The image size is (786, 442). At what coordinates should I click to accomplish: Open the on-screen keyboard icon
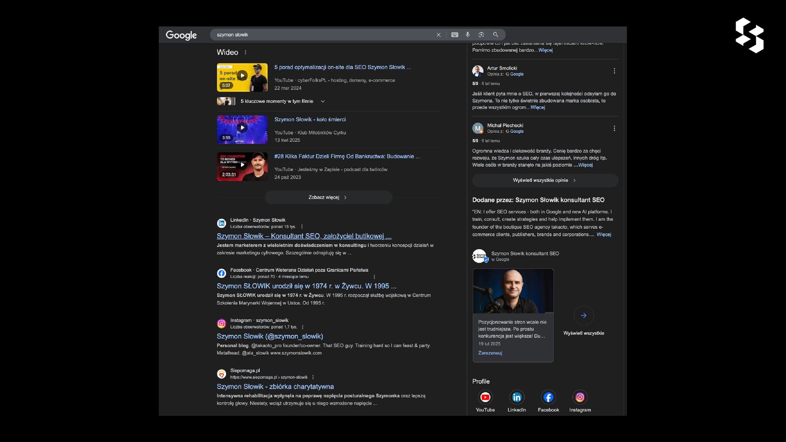pyautogui.click(x=454, y=35)
